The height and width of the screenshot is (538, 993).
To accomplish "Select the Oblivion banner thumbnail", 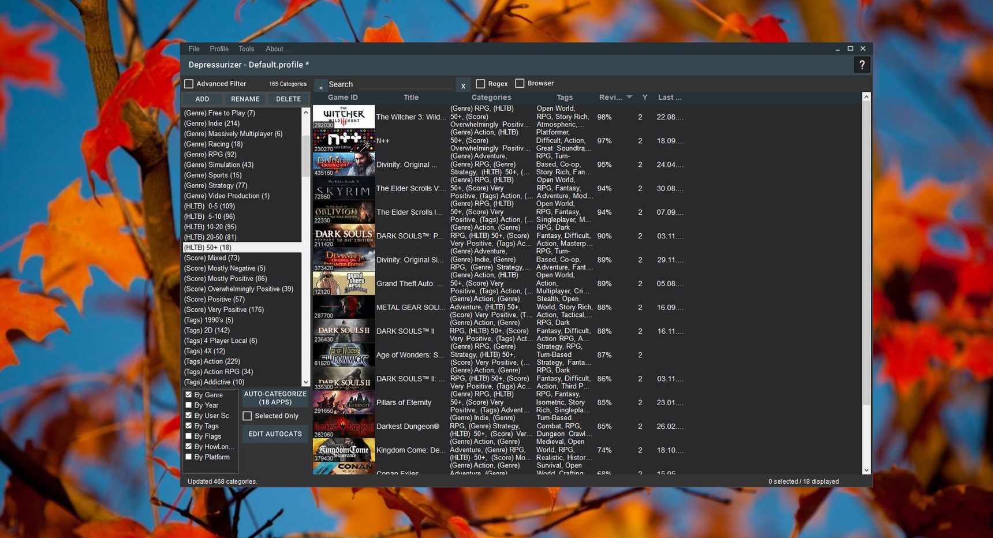I will (x=344, y=212).
